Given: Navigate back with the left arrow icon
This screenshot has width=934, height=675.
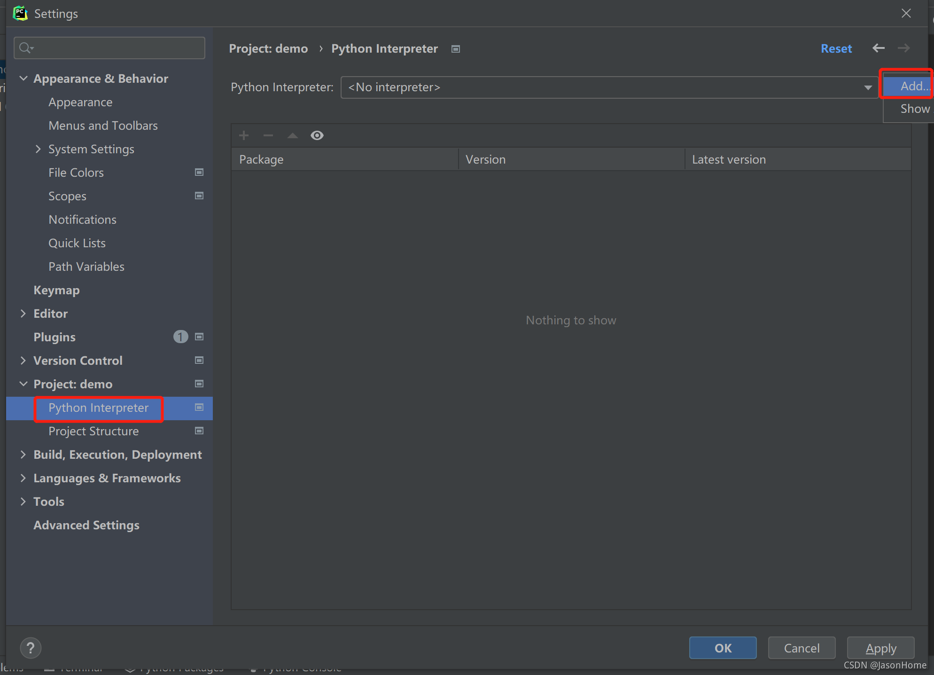Looking at the screenshot, I should tap(878, 48).
